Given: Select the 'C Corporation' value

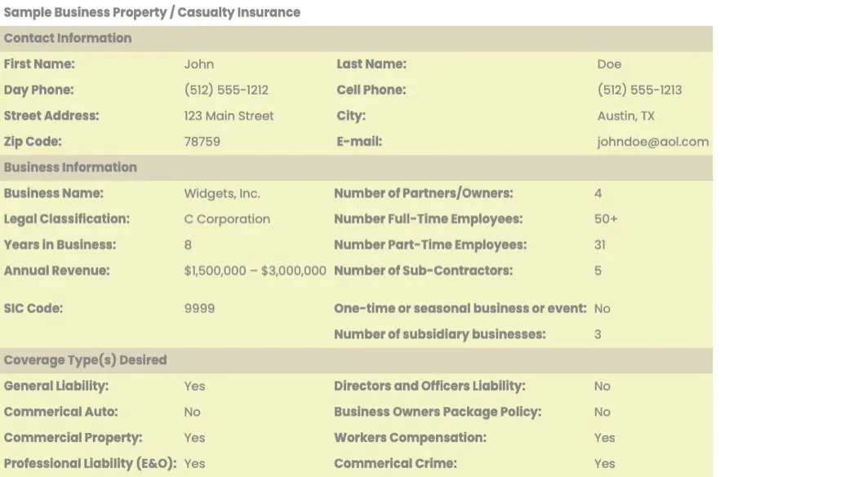Looking at the screenshot, I should (x=227, y=219).
